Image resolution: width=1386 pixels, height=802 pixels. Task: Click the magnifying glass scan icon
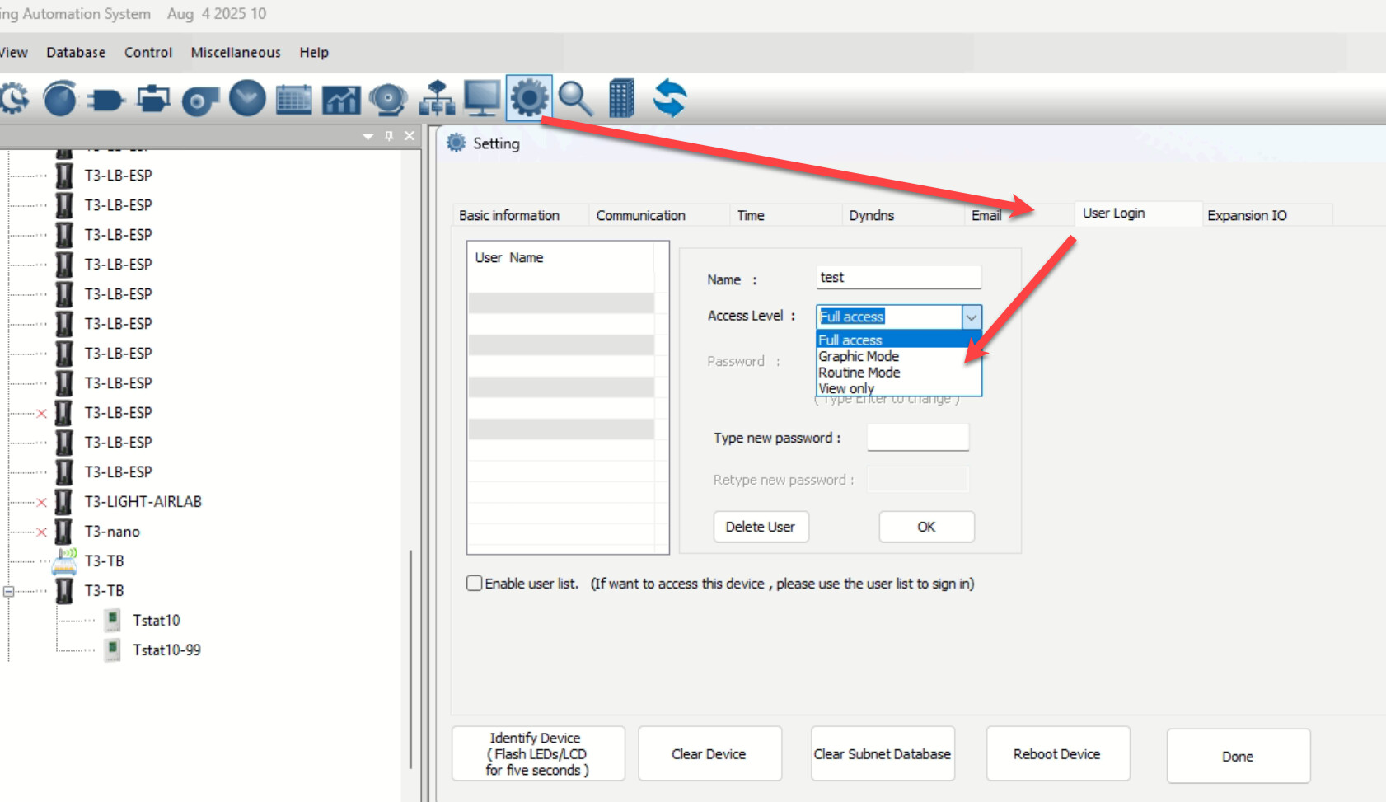tap(574, 99)
